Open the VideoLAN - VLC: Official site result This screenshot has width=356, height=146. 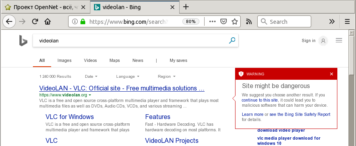point(122,88)
